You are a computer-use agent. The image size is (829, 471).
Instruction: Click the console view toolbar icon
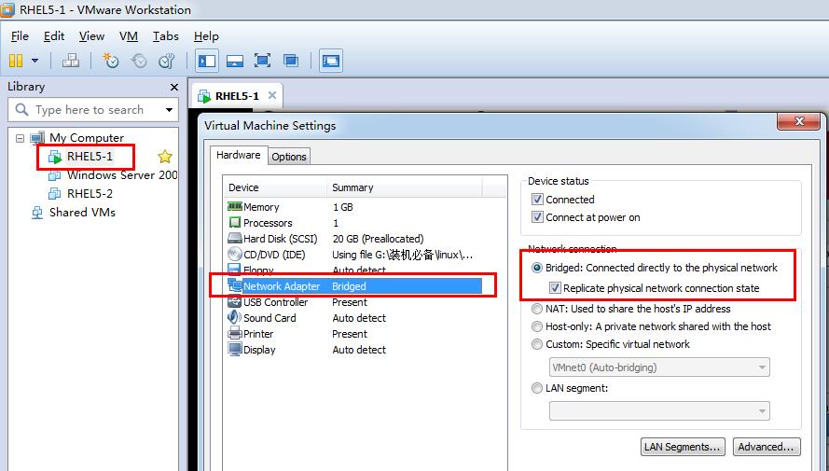point(331,61)
